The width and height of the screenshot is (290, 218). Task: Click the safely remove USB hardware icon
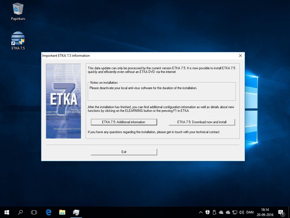[x=214, y=212]
